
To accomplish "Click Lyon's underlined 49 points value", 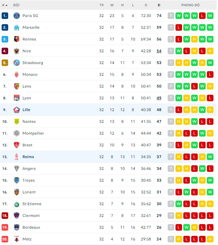I will 159,98.
